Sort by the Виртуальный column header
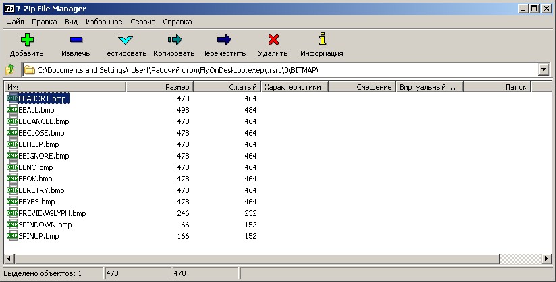The image size is (556, 282). tap(430, 87)
